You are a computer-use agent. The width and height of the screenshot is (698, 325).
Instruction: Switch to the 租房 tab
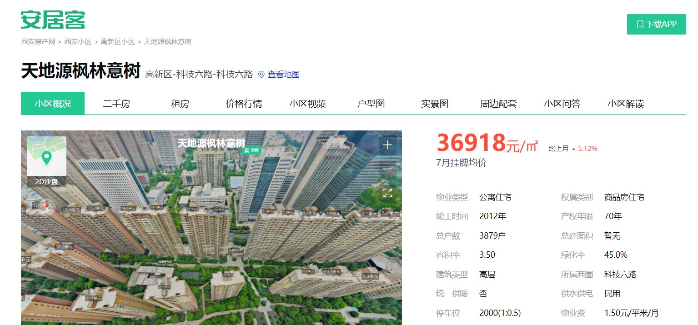click(180, 104)
